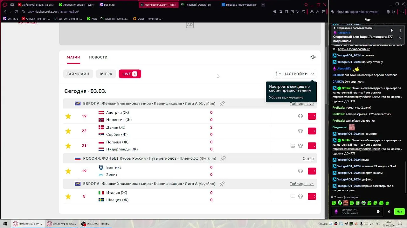
Task: Pin the last Женский чемпионат мира league
Action: [222, 184]
